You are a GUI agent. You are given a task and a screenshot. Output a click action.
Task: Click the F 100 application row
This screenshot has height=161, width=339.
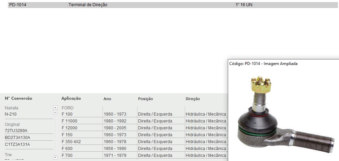click(67, 114)
